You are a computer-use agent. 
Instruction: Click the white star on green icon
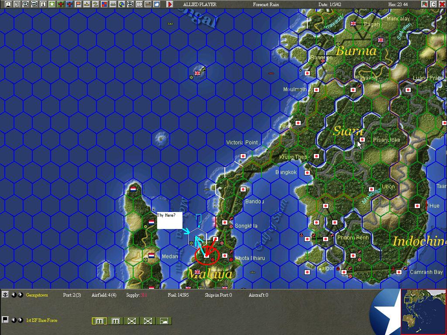click(52, 4)
